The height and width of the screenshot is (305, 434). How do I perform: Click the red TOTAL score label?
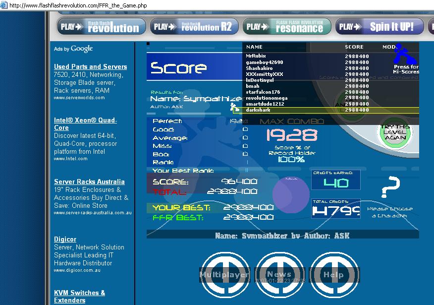pos(169,192)
